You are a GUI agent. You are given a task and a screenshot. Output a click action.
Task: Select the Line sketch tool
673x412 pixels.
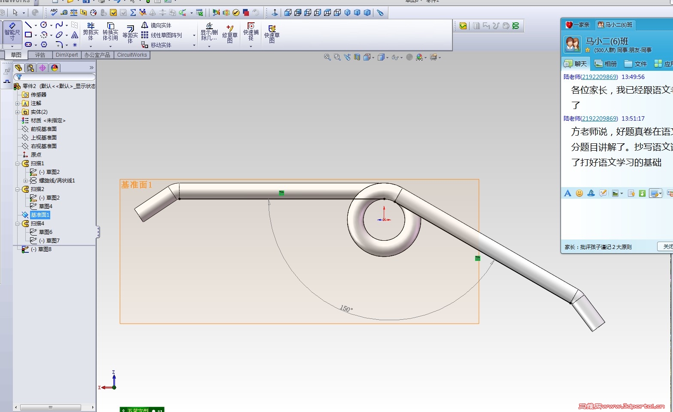click(x=28, y=25)
